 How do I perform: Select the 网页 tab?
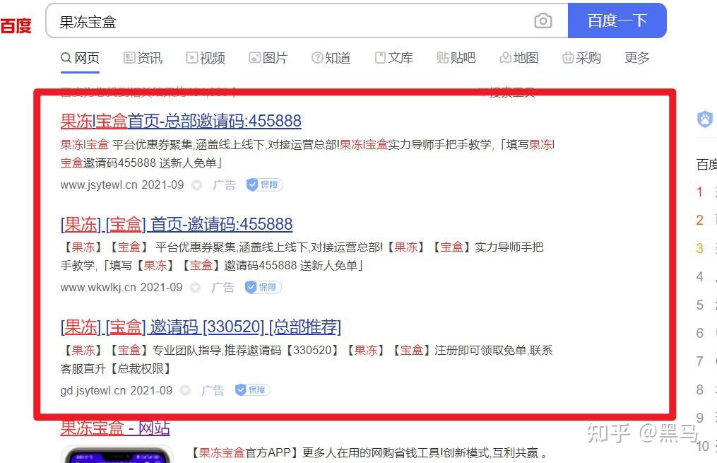pyautogui.click(x=80, y=58)
